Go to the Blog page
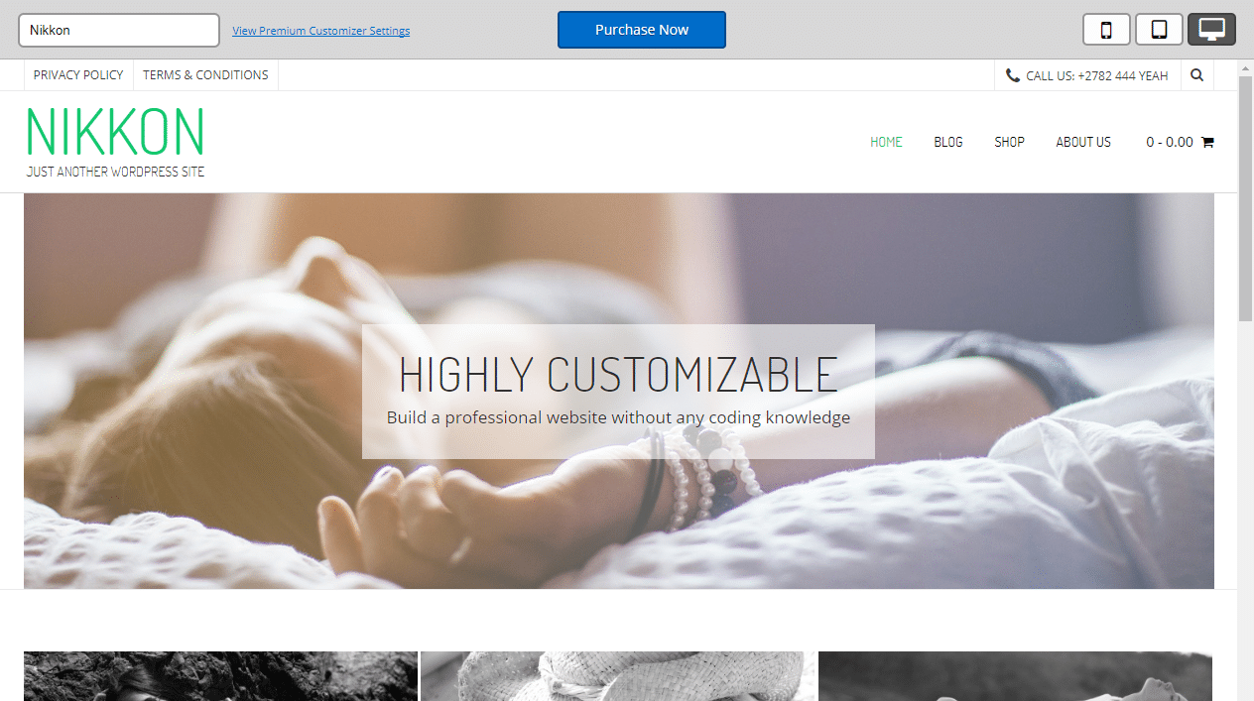The width and height of the screenshot is (1254, 701). click(948, 142)
